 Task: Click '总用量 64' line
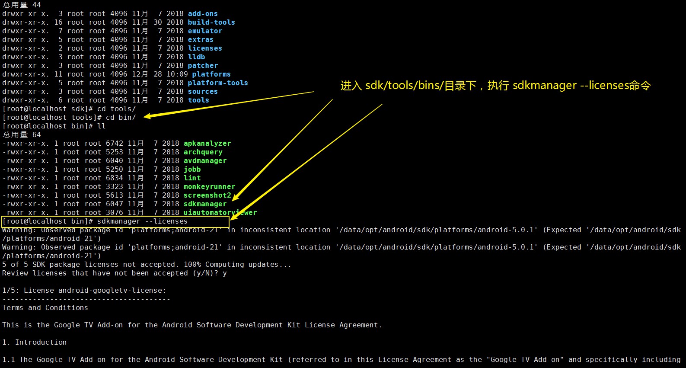(22, 135)
